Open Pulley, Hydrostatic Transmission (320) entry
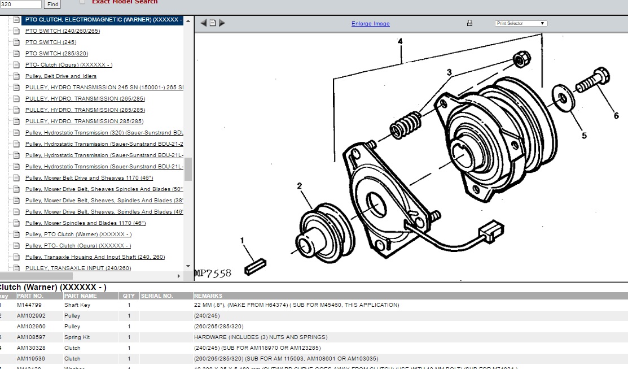This screenshot has height=369, width=628. tap(104, 132)
